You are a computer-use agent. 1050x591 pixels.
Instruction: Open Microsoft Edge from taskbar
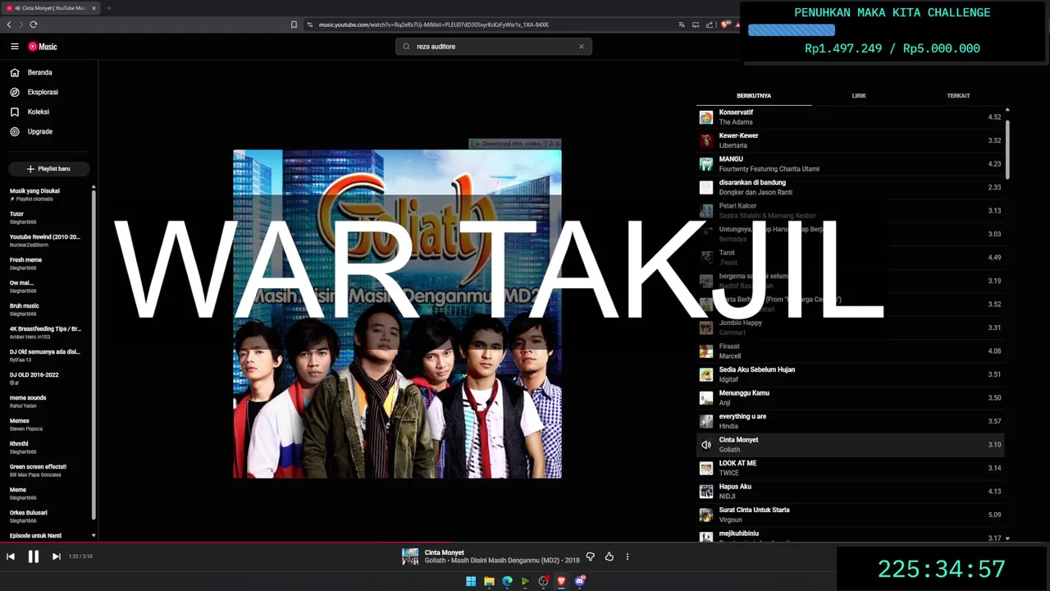click(507, 581)
